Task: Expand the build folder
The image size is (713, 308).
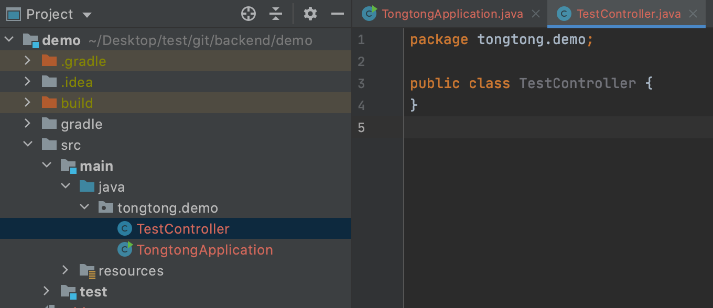Action: [x=28, y=103]
